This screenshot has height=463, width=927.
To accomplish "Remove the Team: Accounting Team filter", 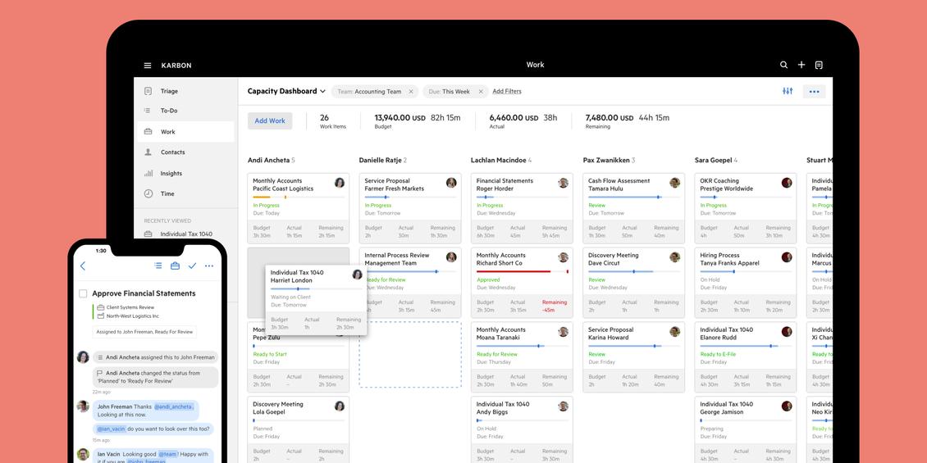I will 411,92.
